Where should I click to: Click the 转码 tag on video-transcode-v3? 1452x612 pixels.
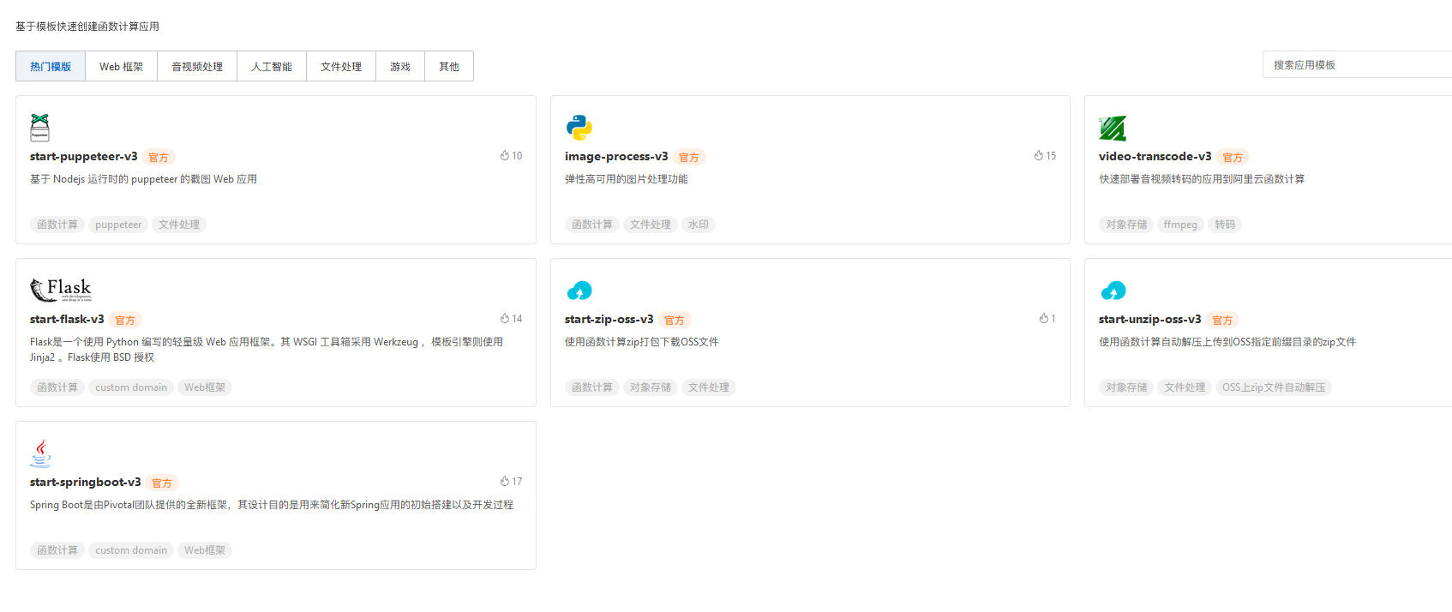(x=1225, y=225)
